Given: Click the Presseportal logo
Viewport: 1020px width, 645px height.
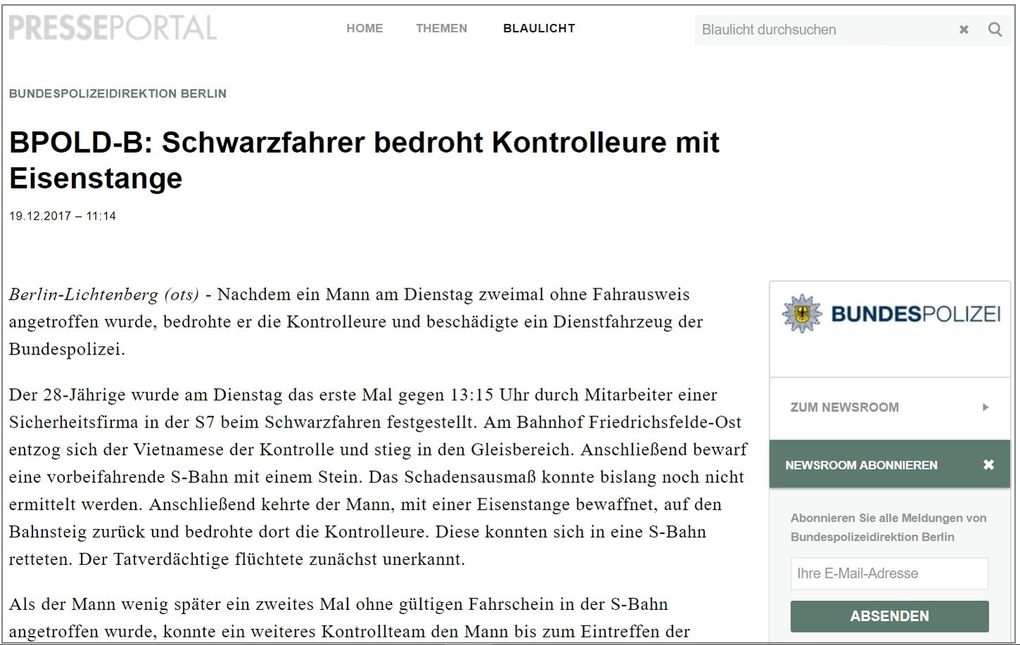Looking at the screenshot, I should point(113,28).
